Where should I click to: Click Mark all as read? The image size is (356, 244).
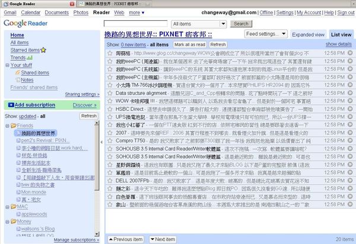(x=190, y=44)
